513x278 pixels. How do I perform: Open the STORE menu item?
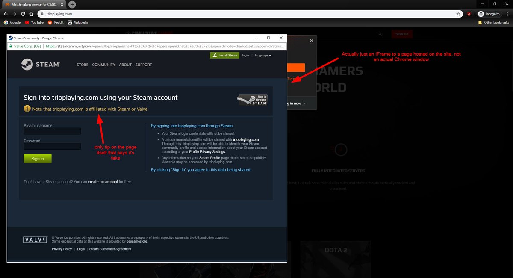click(83, 65)
